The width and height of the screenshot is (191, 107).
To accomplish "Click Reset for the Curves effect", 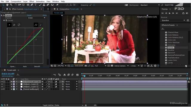I will pyautogui.click(x=29, y=15).
